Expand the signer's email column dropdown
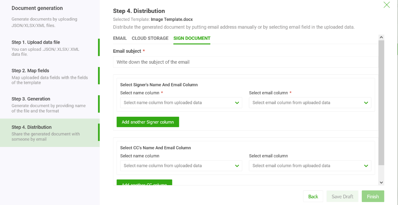Screen dimensions: 398x205 tap(305, 103)
